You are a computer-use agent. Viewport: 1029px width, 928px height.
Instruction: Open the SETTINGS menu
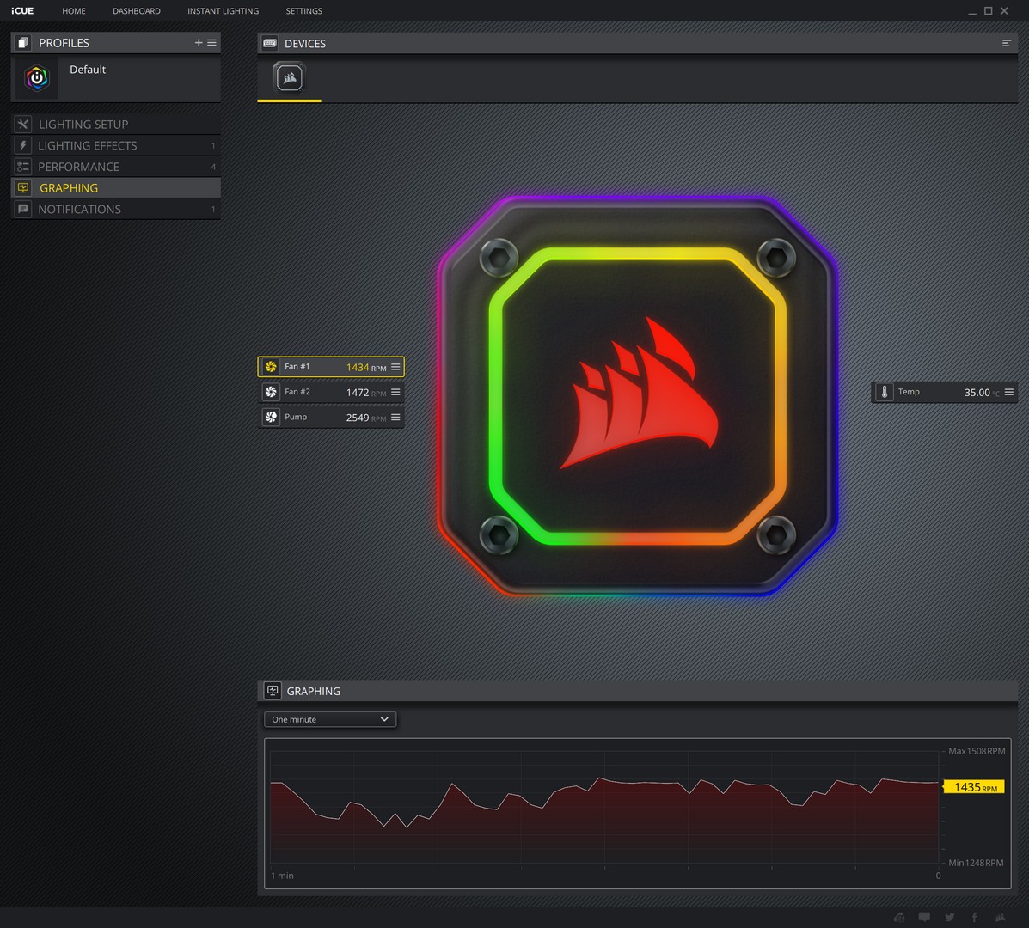click(x=303, y=11)
